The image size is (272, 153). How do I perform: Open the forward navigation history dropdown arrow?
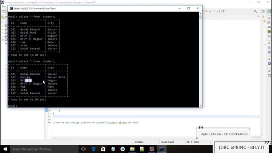coord(217,11)
